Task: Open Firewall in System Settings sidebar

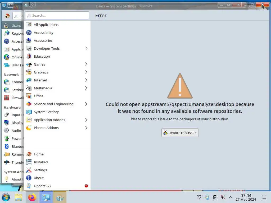Action: pyautogui.click(x=12, y=98)
